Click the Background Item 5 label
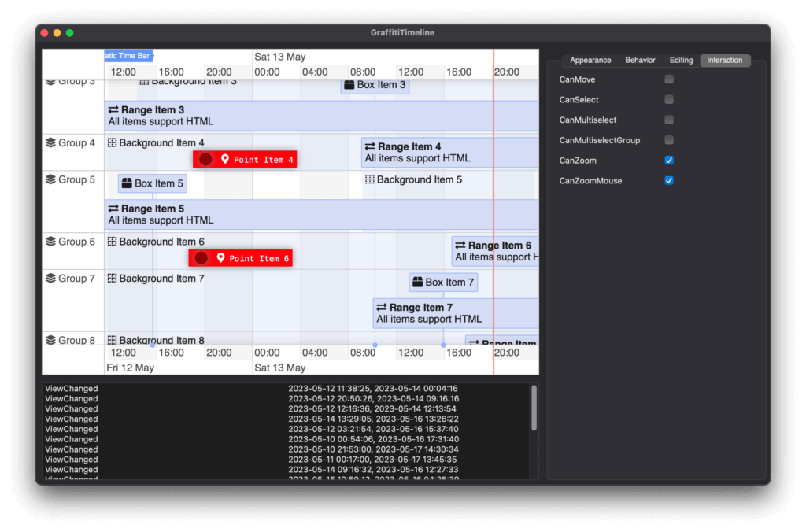 420,179
